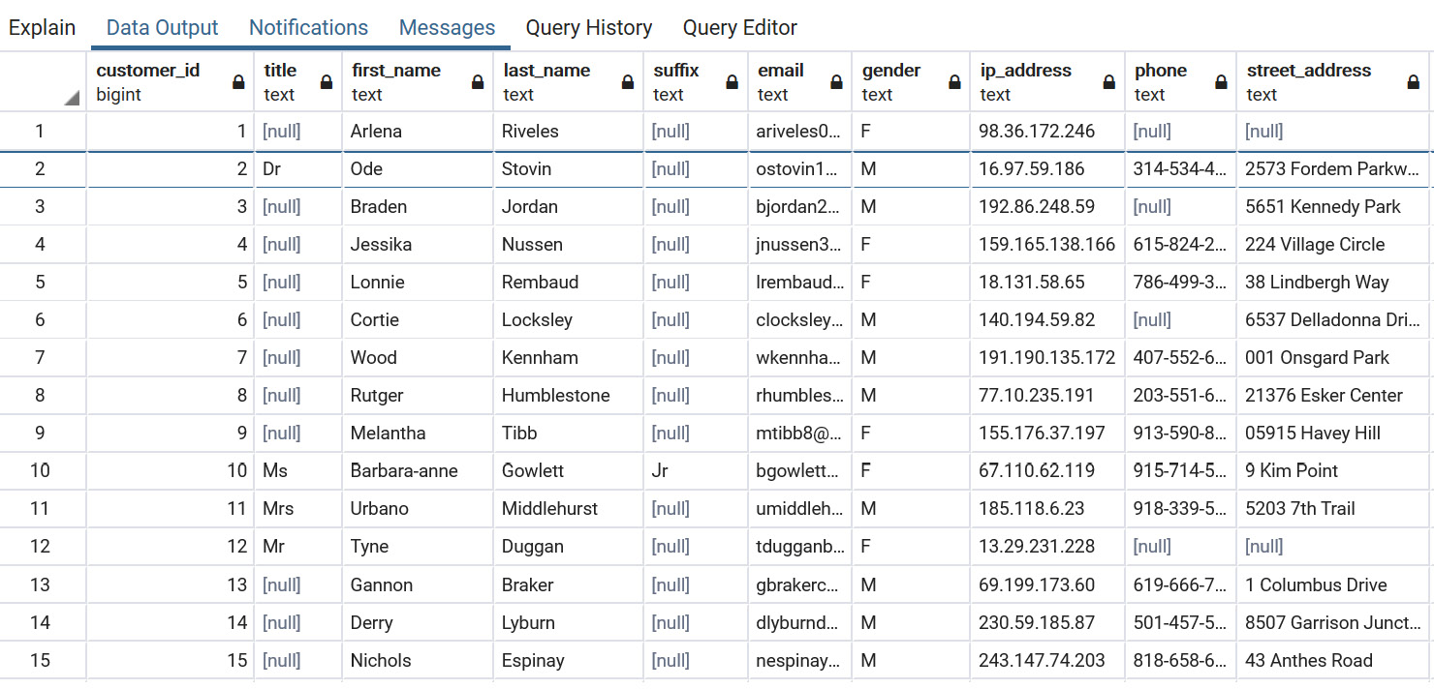Click street address '38 Lindbergh Way'
This screenshot has height=689, width=1434.
coord(1335,282)
